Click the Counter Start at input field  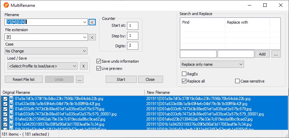point(132,26)
